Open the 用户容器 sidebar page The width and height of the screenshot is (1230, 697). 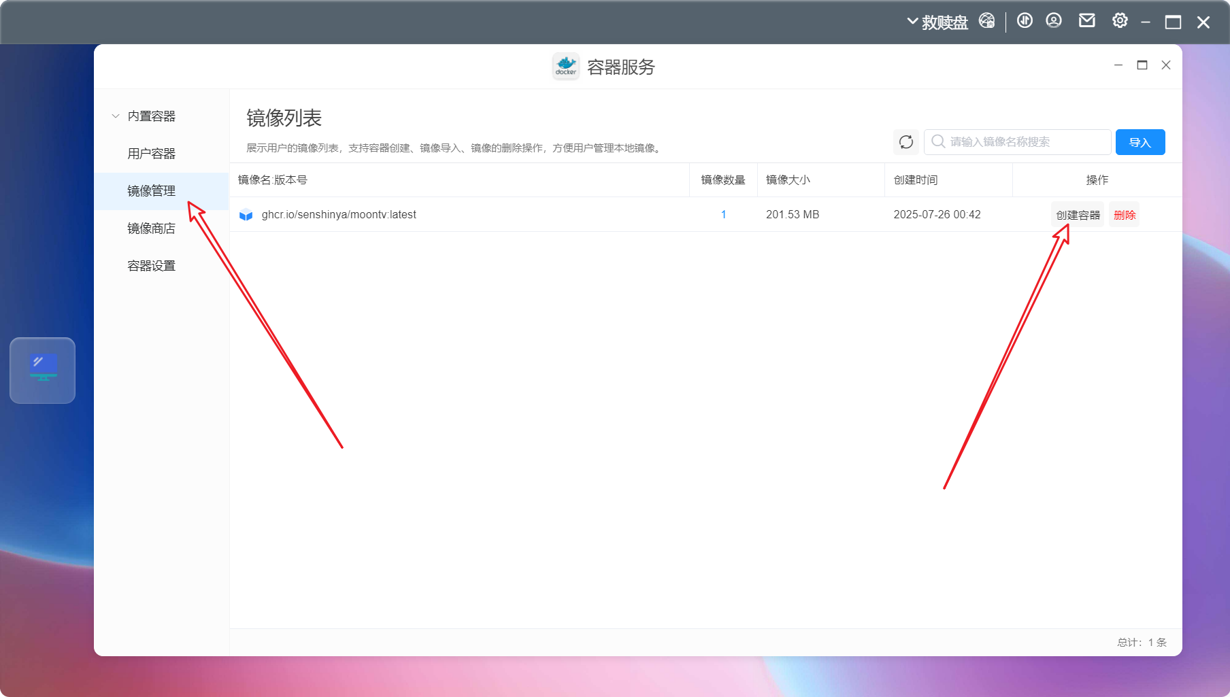click(x=152, y=154)
